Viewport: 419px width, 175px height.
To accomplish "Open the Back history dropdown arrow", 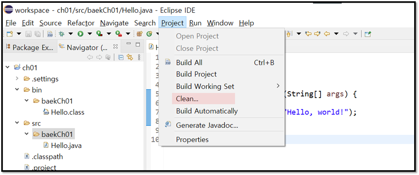I will click(x=336, y=34).
